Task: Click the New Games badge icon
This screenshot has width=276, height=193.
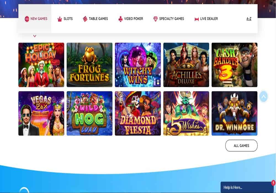Action: point(27,19)
